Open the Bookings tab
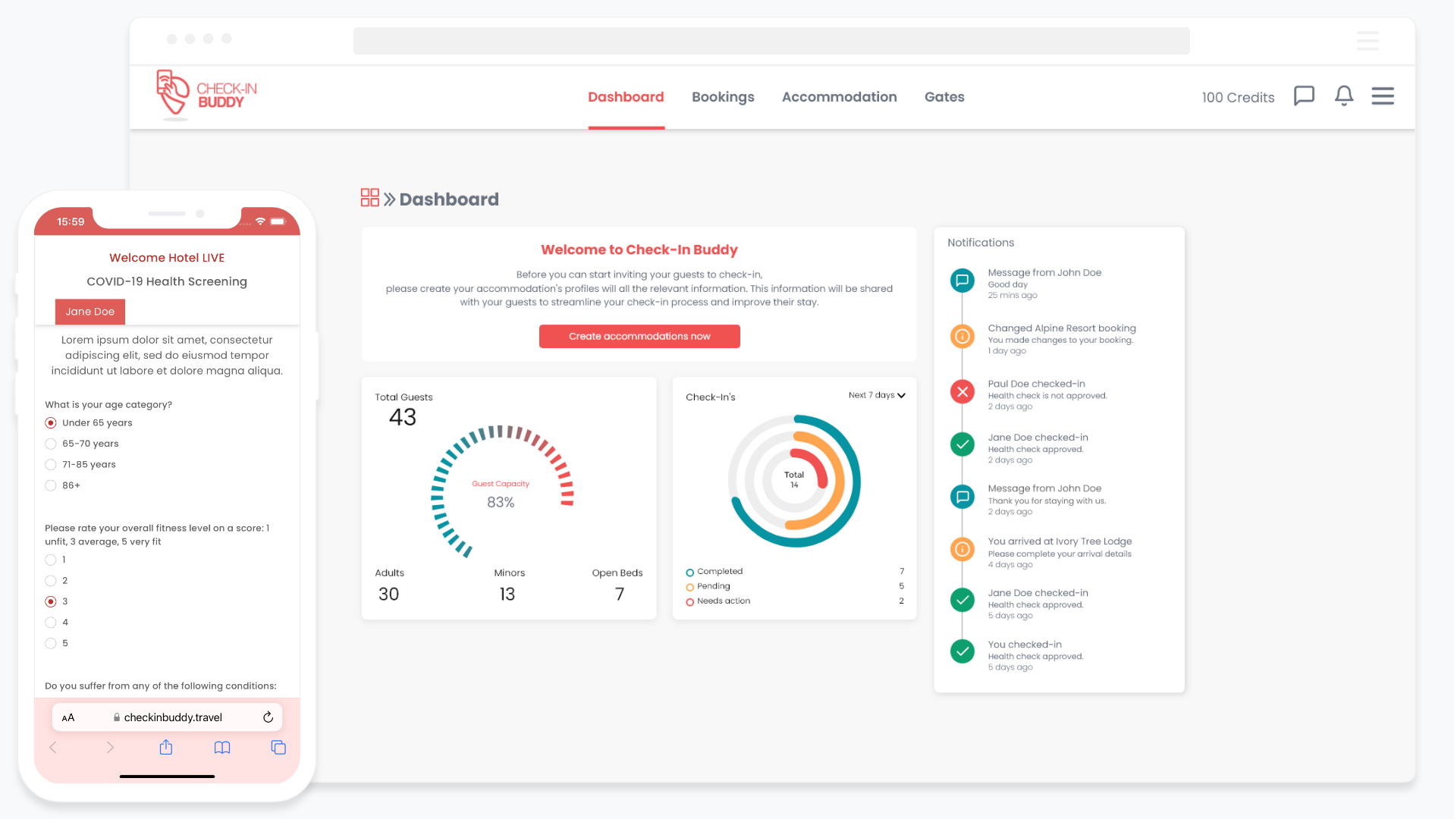 (723, 97)
